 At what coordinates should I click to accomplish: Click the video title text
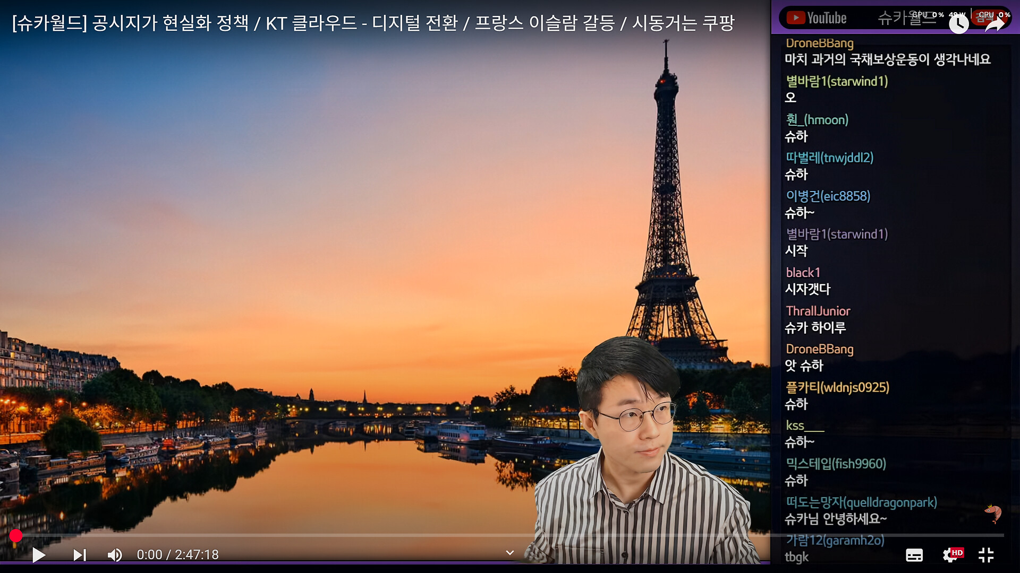point(373,23)
